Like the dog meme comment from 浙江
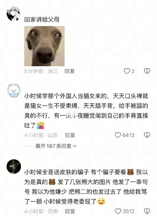Screen dimensions: 157x216 [x=127, y=71]
